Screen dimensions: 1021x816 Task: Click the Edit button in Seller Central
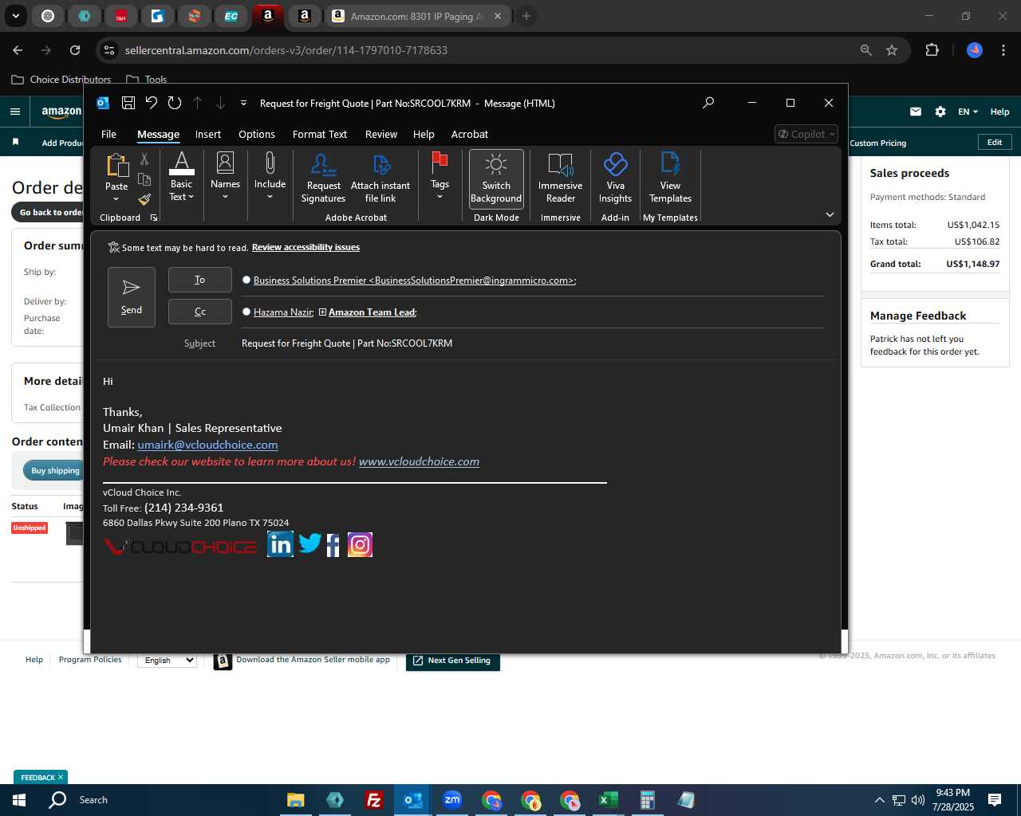click(995, 143)
